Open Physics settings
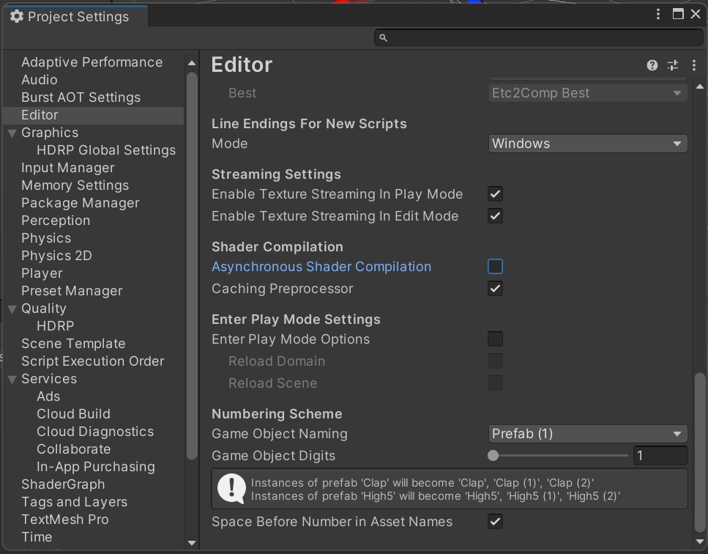Image resolution: width=708 pixels, height=554 pixels. coord(46,239)
